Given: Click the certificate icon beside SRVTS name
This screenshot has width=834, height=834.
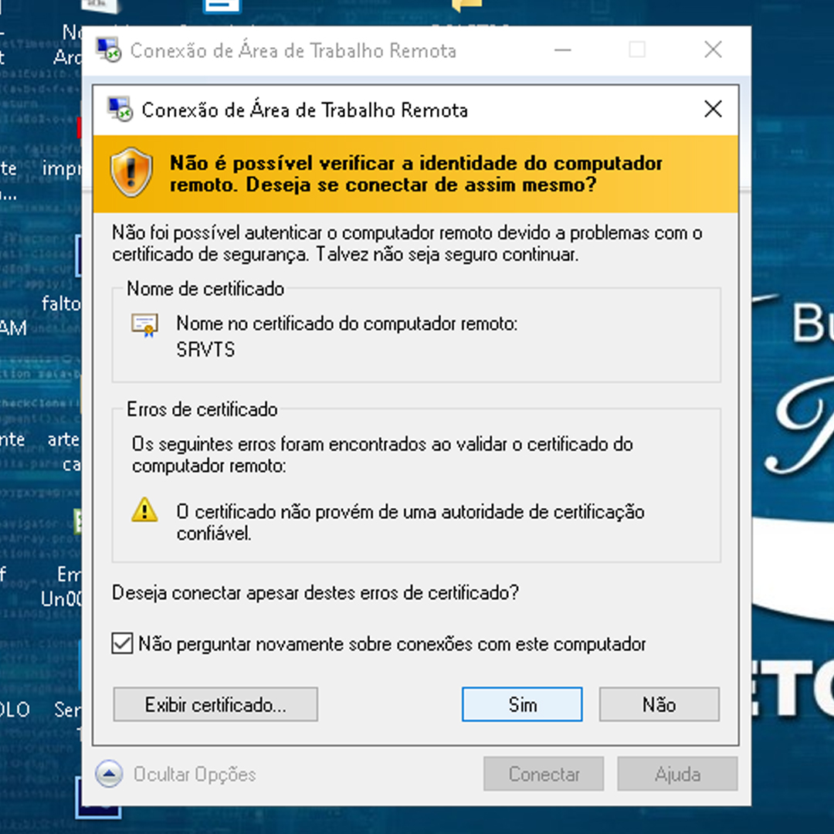Looking at the screenshot, I should (x=144, y=325).
